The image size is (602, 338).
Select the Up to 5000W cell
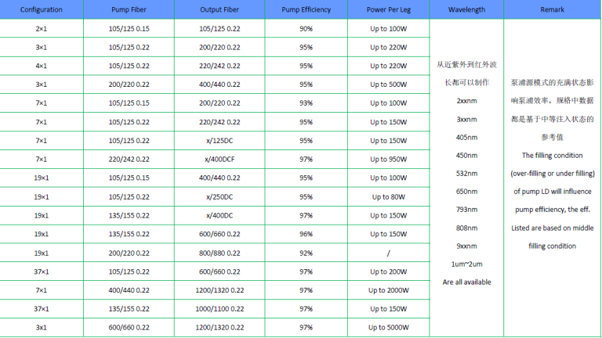pyautogui.click(x=389, y=328)
